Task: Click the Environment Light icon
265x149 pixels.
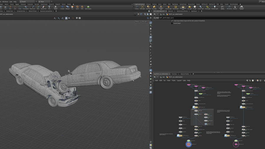Action: pos(183,7)
